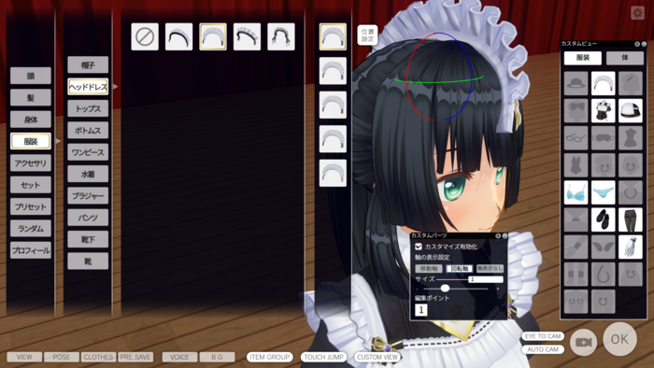Image resolution: width=654 pixels, height=368 pixels.
Task: Select the highlighted white frill headdress thumbnail
Action: [213, 36]
